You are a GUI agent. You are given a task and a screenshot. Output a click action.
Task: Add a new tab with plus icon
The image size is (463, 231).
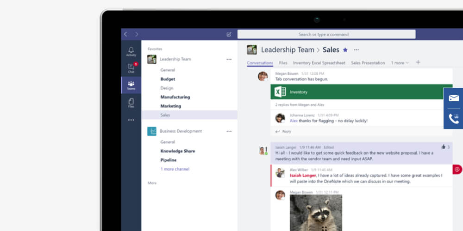pos(418,62)
